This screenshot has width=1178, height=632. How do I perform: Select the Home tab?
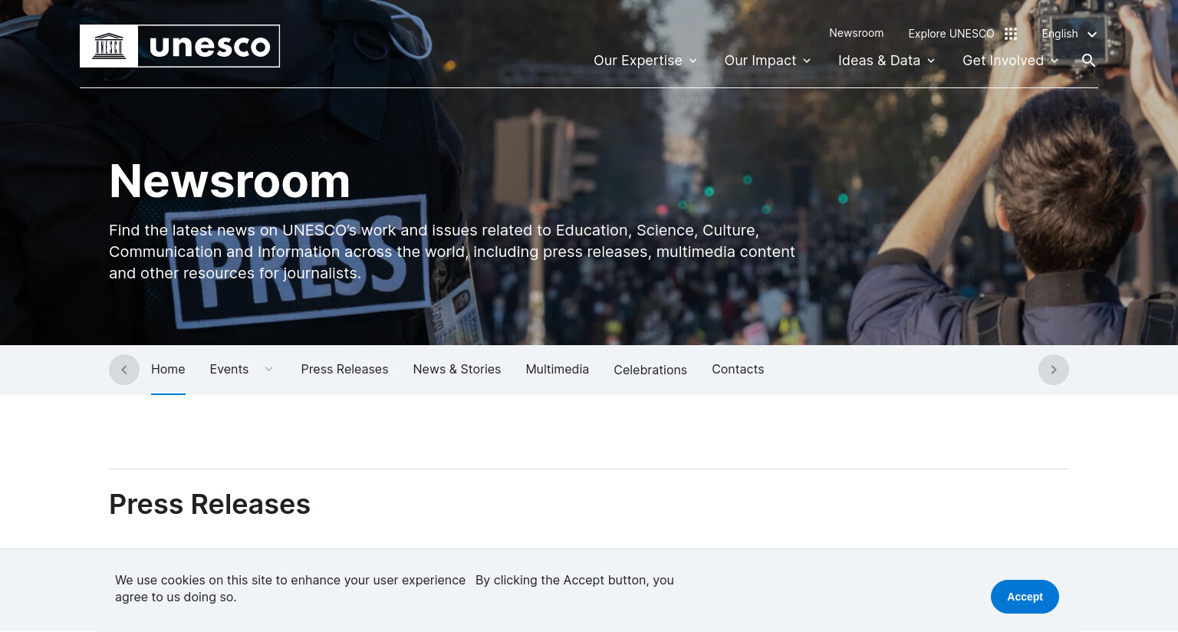pyautogui.click(x=168, y=369)
